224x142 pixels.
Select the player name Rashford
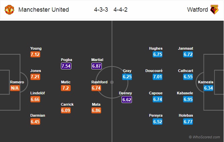coord(99,82)
